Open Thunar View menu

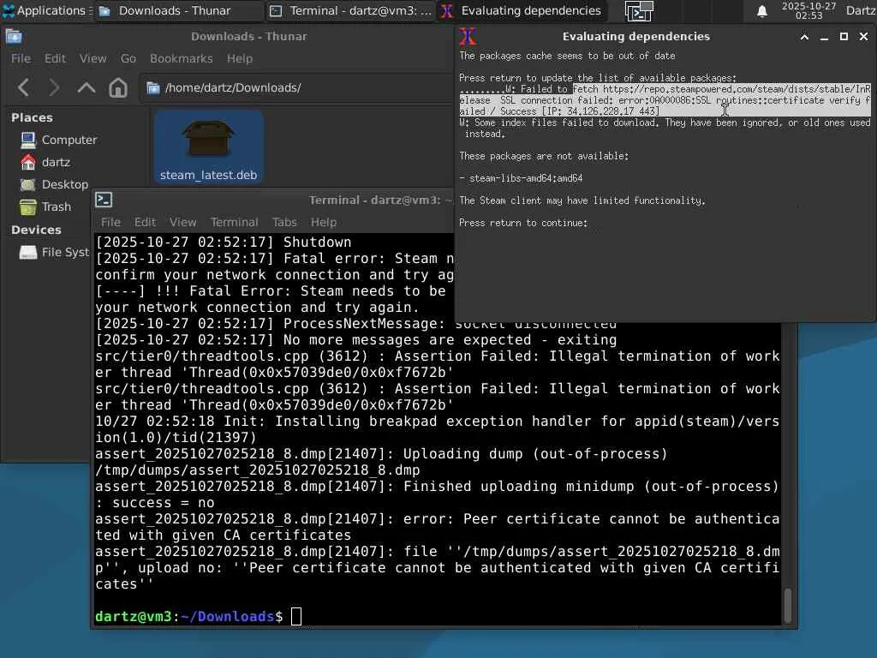pyautogui.click(x=92, y=58)
